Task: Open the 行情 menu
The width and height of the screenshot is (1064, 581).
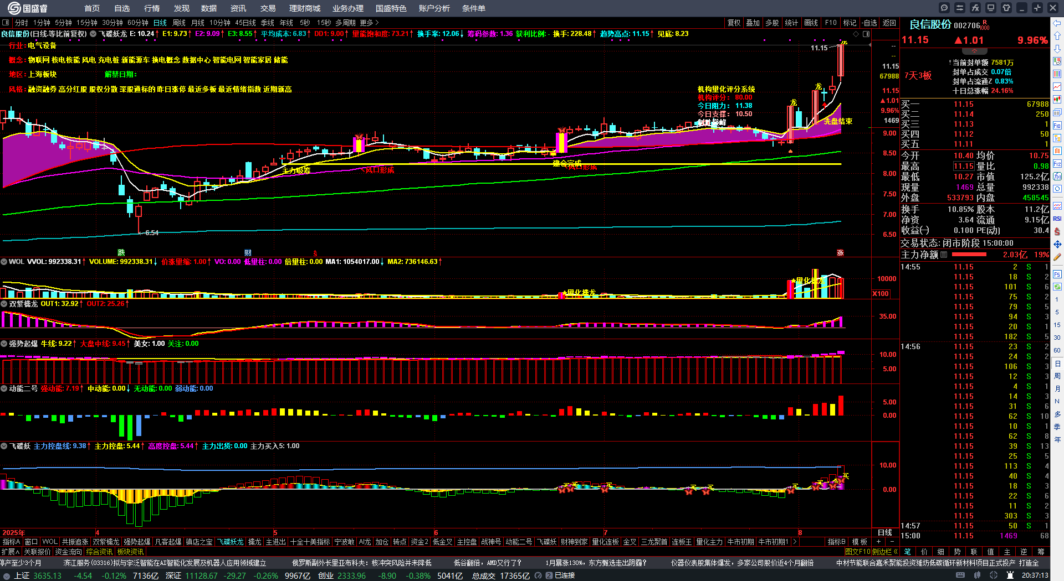Action: (152, 8)
